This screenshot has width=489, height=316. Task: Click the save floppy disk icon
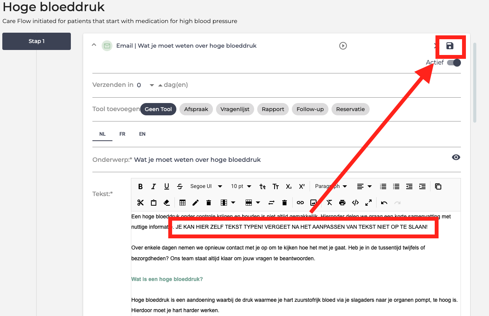coord(450,46)
